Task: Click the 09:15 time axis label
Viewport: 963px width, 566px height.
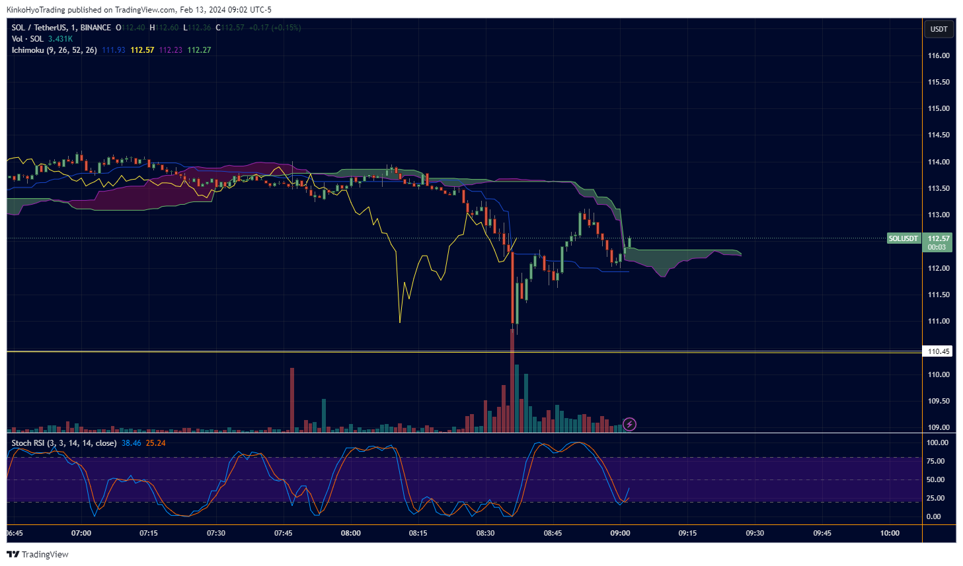Action: (687, 533)
